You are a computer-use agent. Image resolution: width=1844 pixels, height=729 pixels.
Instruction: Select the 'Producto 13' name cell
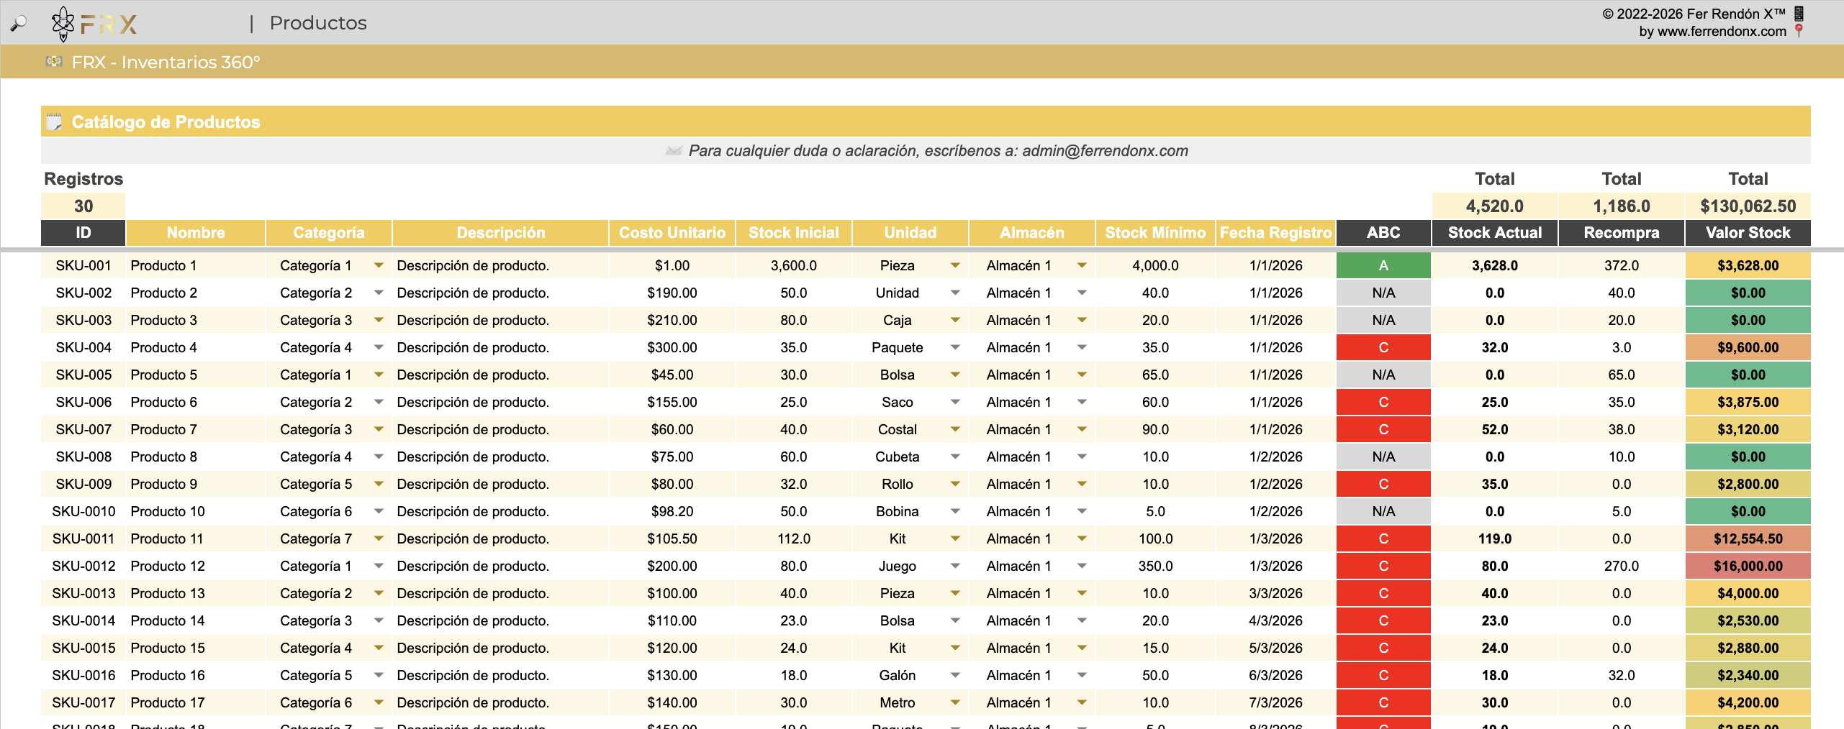196,593
